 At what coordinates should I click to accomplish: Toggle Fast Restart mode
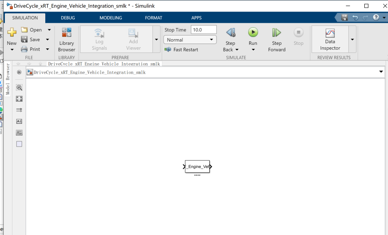(x=182, y=50)
